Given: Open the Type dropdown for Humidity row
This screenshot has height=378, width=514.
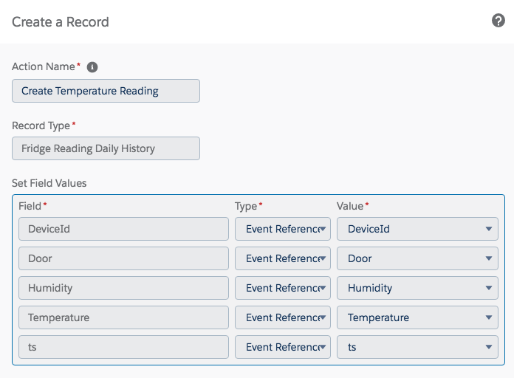Looking at the screenshot, I should [283, 288].
